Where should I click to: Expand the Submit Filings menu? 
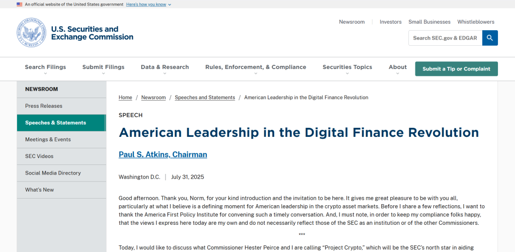[103, 69]
